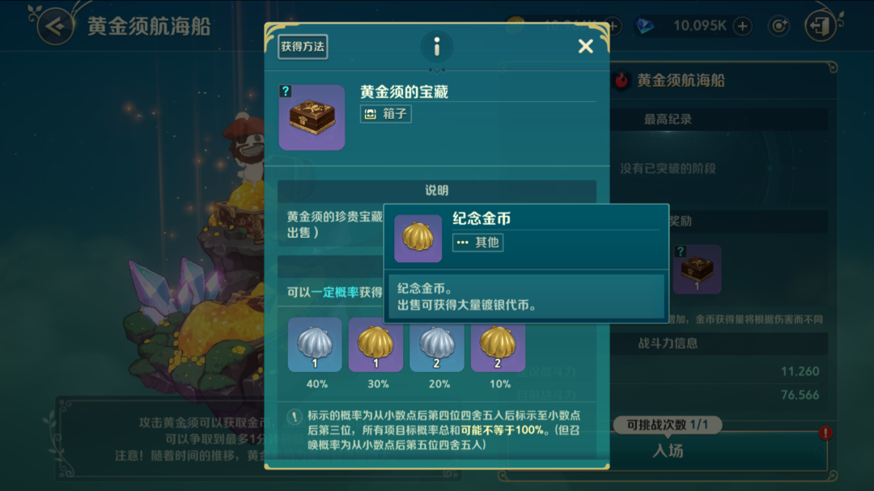Click the 箱子 category tag
Image resolution: width=874 pixels, height=491 pixels.
click(x=385, y=114)
